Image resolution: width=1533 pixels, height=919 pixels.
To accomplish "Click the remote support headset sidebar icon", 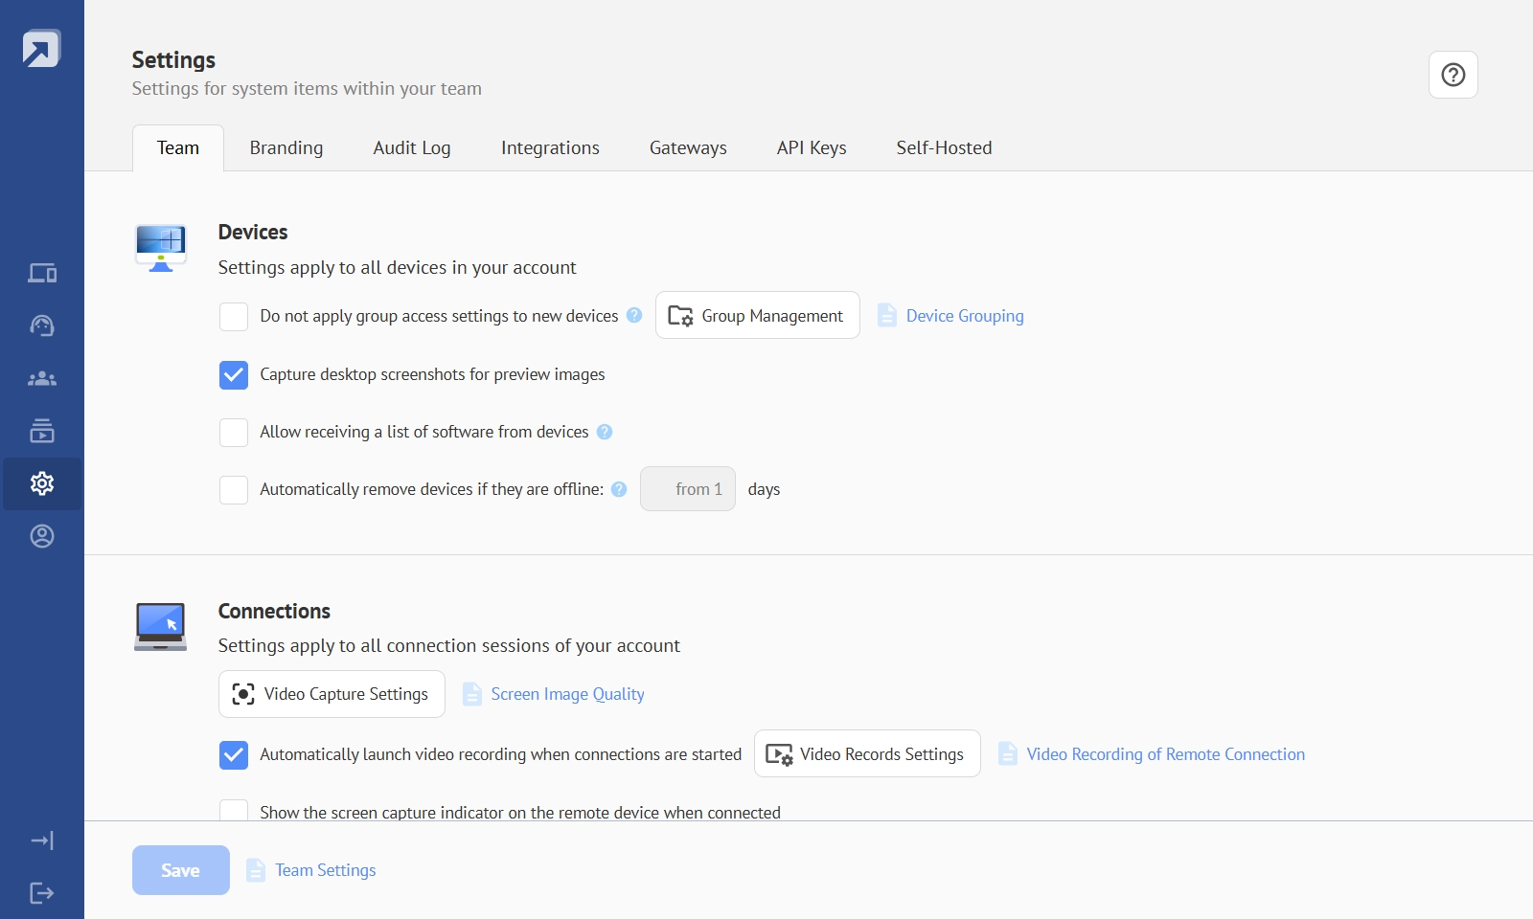I will click(x=42, y=326).
